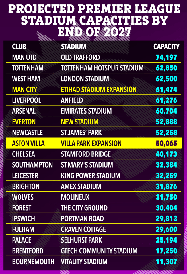Select the yellow EVERTON label

click(24, 122)
